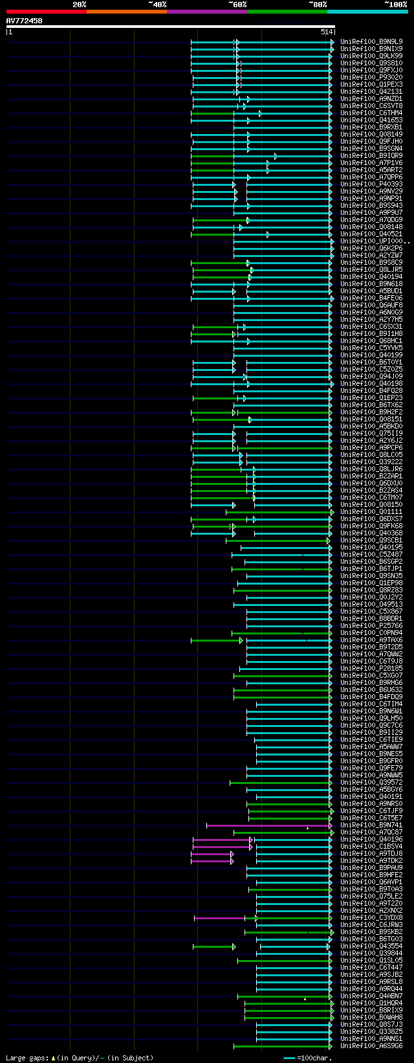Select the UniRef100_A9NV29 label
The width and height of the screenshot is (414, 1063).
(371, 191)
